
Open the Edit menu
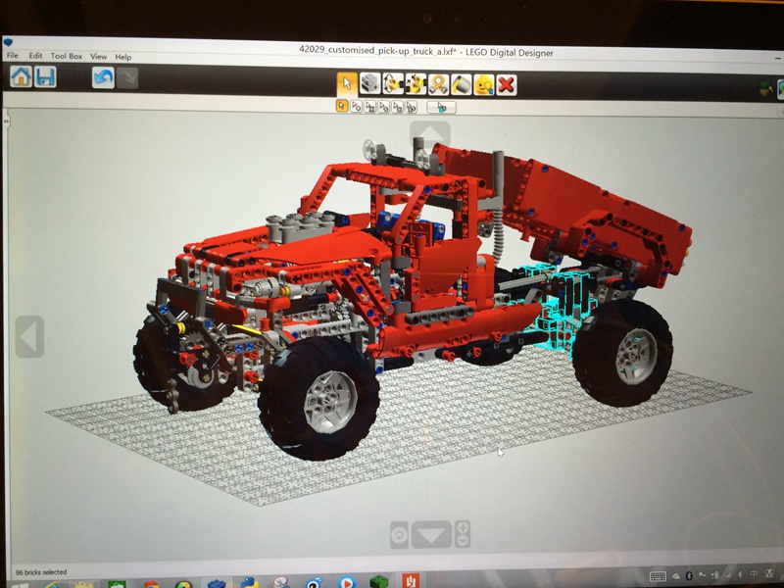click(x=35, y=56)
